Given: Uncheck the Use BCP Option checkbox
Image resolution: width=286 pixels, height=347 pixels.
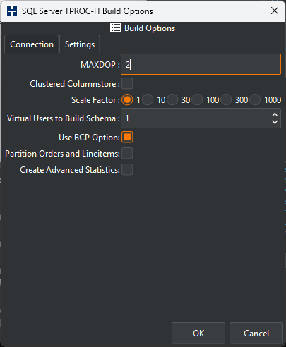Looking at the screenshot, I should coord(127,138).
